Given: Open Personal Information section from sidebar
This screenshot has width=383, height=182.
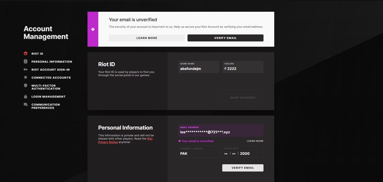Looking at the screenshot, I should click(x=52, y=62).
